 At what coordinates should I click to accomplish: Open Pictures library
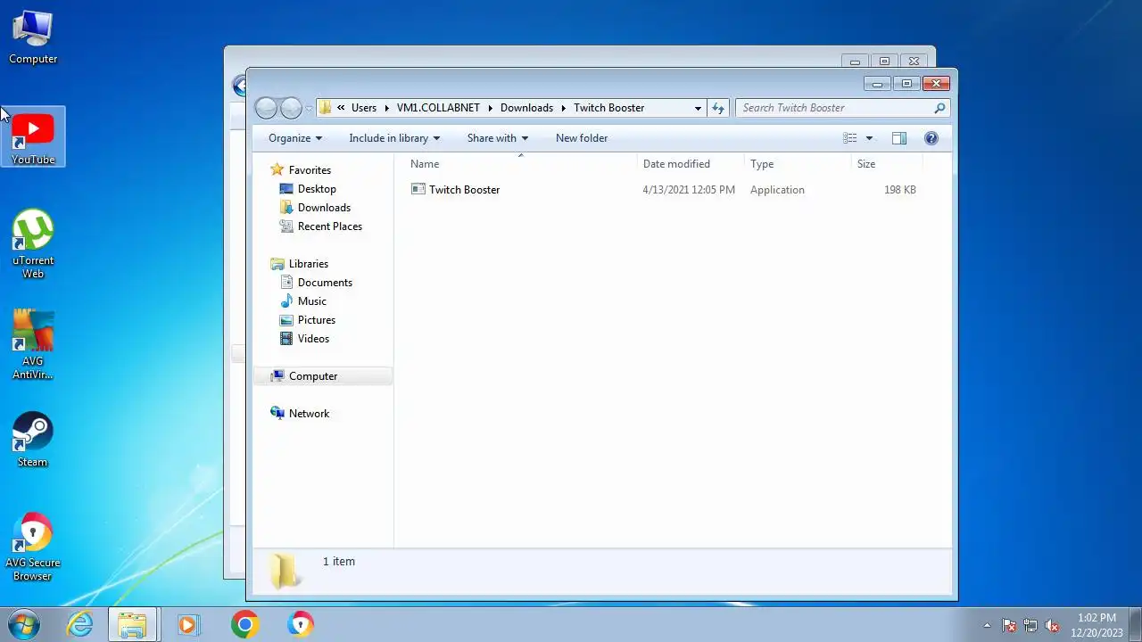pyautogui.click(x=317, y=320)
